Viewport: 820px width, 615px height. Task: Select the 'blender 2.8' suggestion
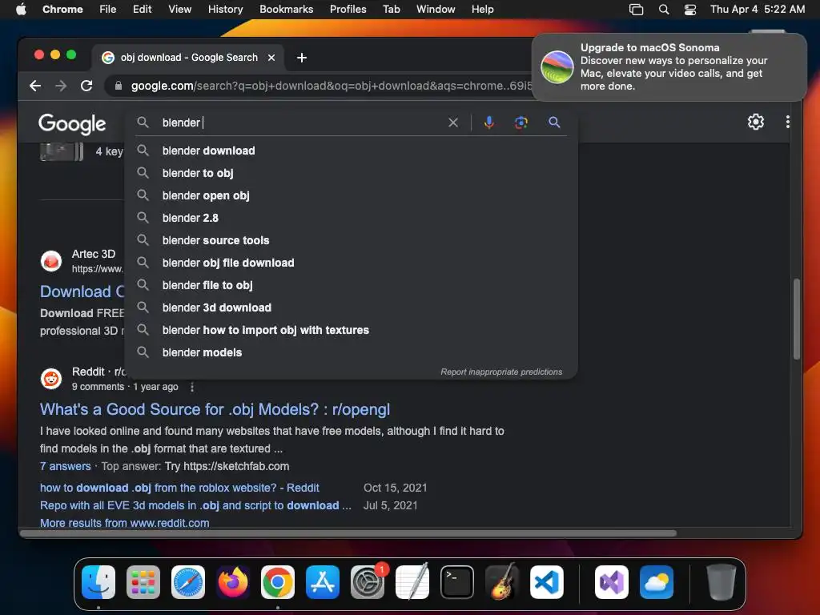[352, 218]
